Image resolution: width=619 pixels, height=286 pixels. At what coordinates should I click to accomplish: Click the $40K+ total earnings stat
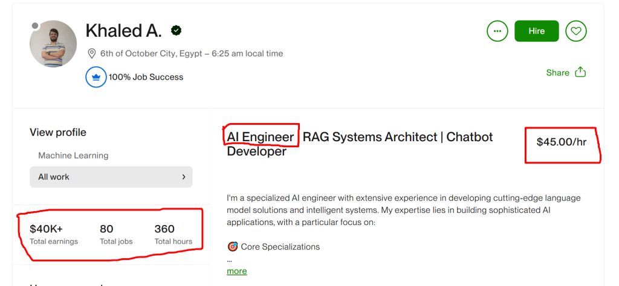[x=46, y=229]
